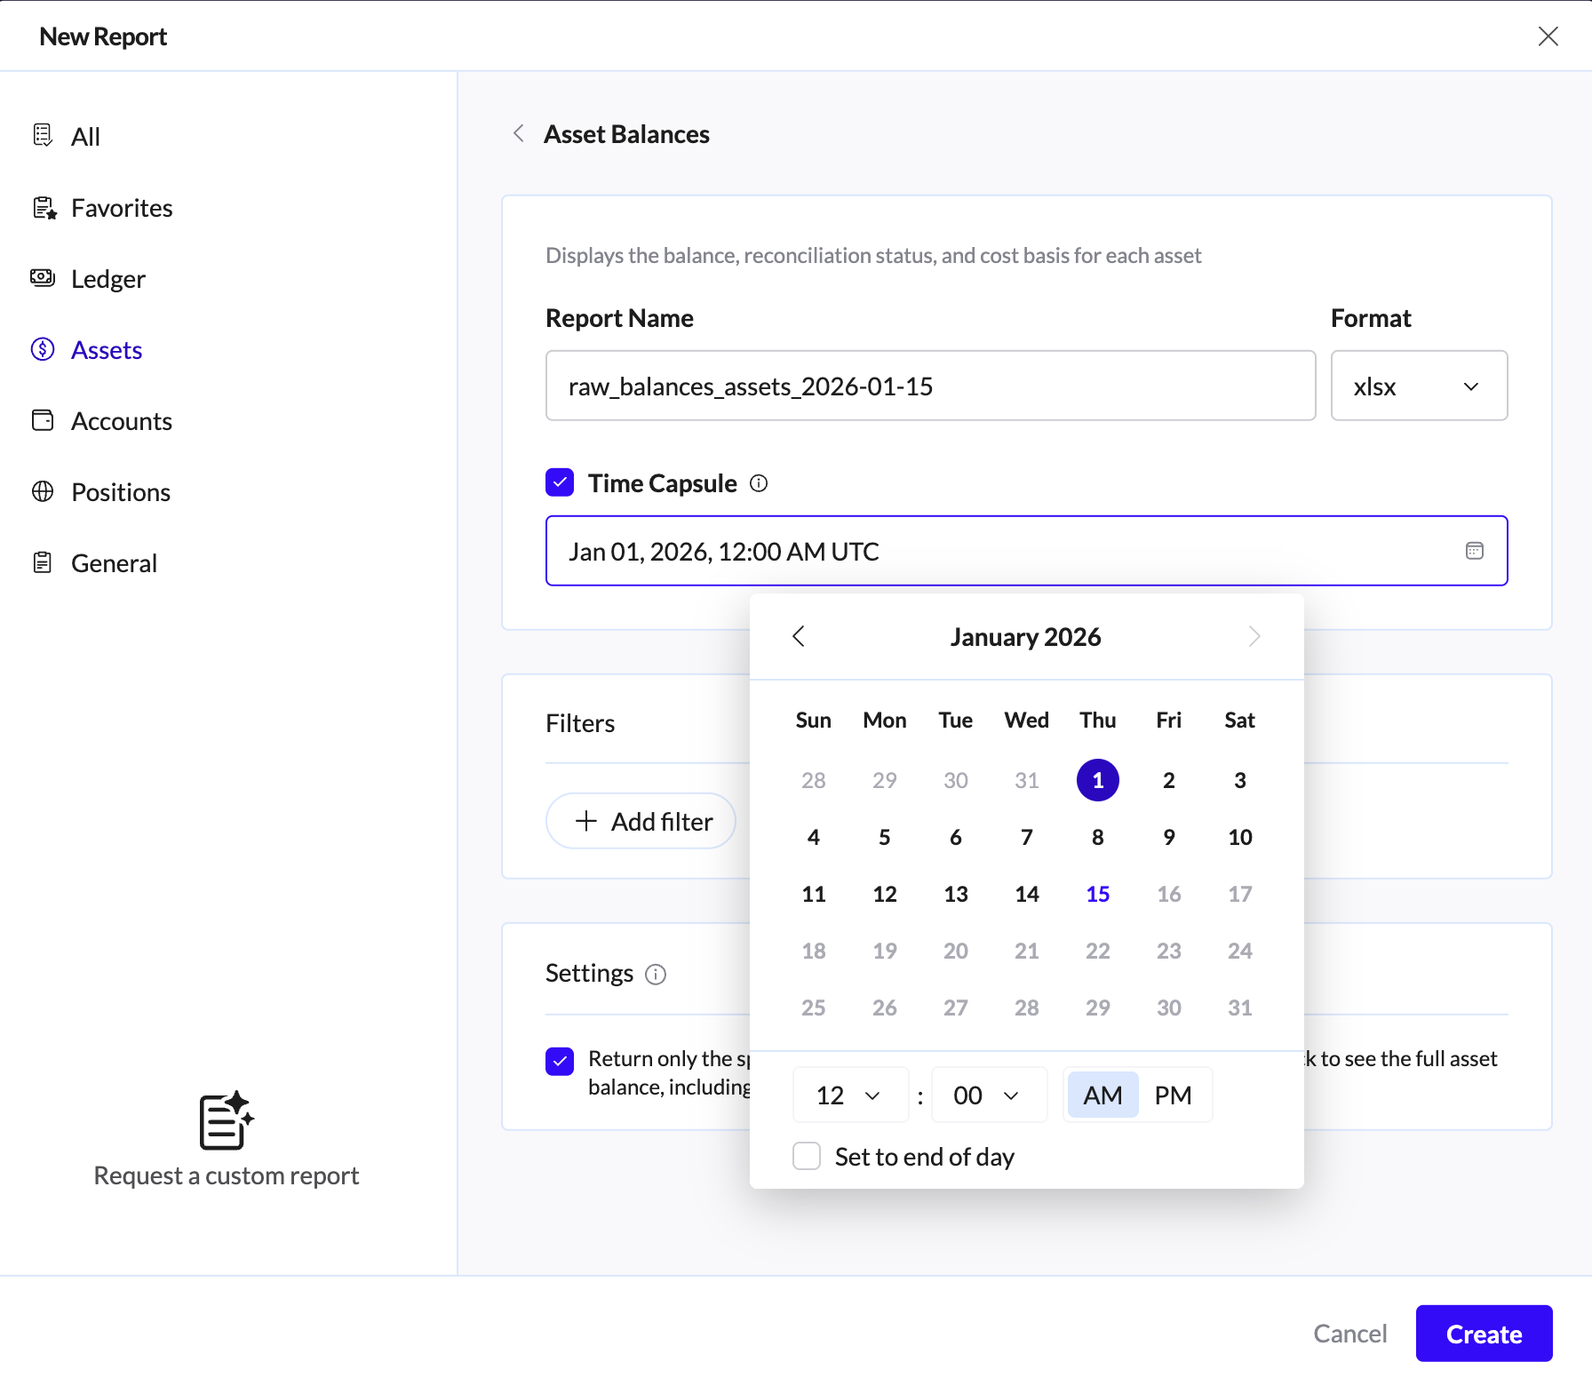Click the Request a custom report icon
The height and width of the screenshot is (1386, 1592).
(226, 1119)
